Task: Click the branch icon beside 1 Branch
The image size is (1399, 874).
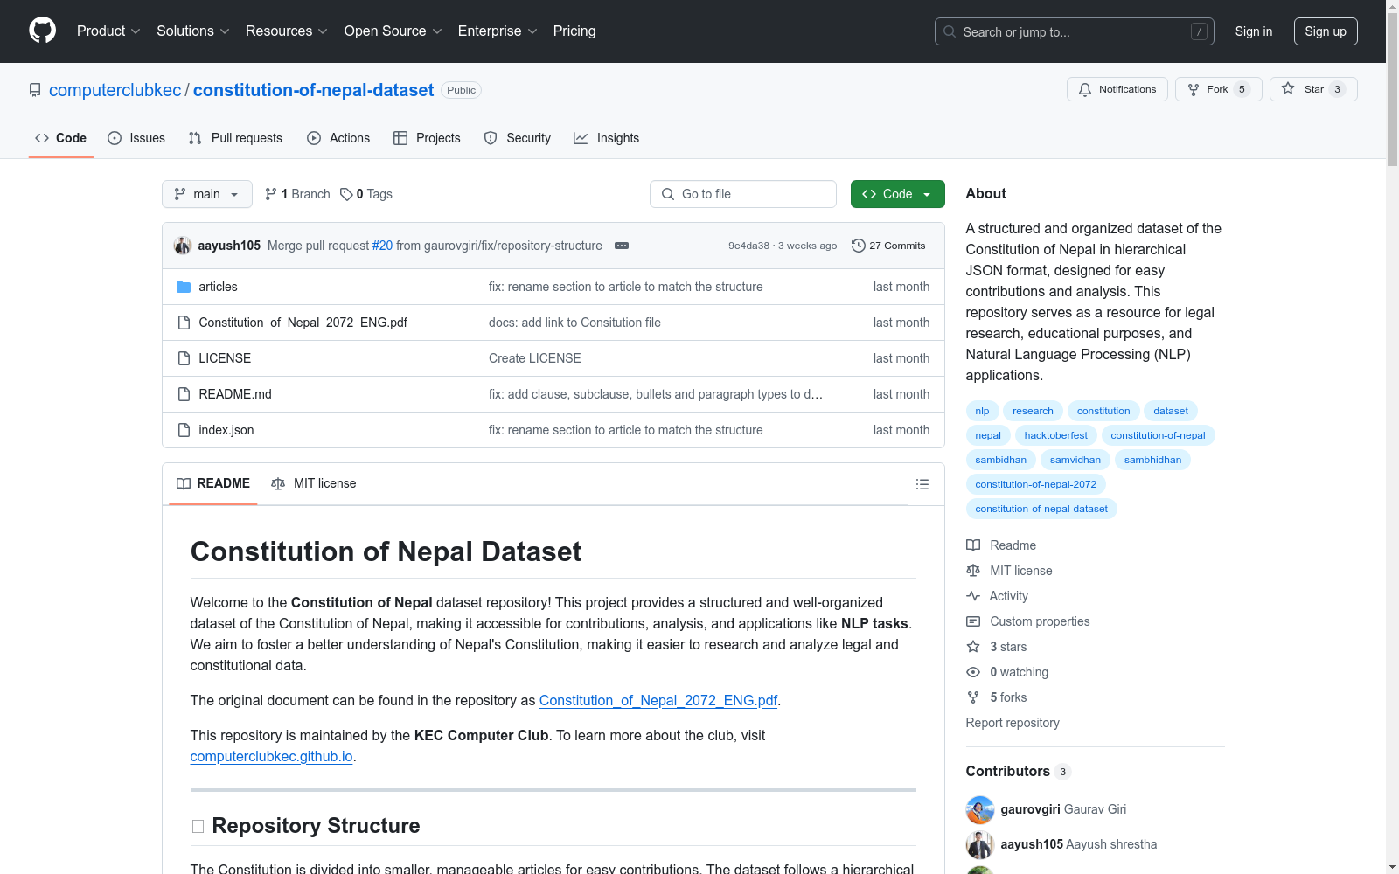Action: pyautogui.click(x=271, y=194)
